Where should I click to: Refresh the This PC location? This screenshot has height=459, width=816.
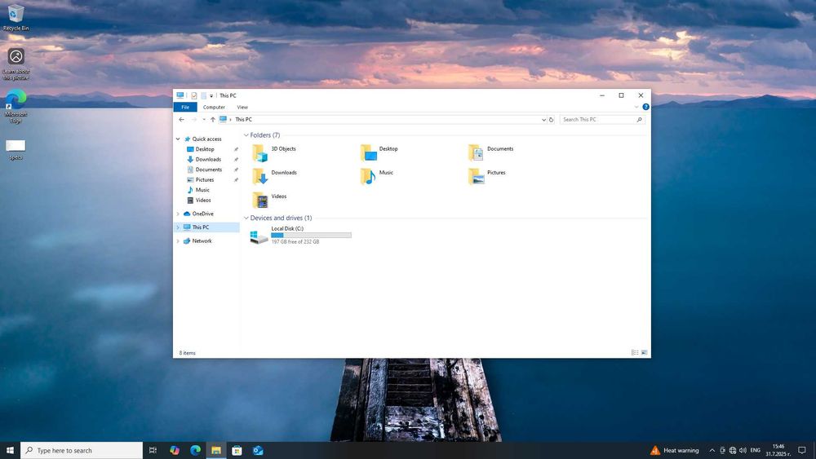pos(551,120)
